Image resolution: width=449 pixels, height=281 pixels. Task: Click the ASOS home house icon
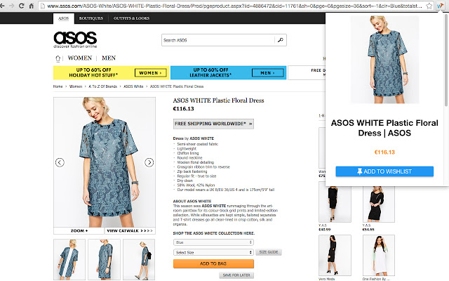point(58,58)
